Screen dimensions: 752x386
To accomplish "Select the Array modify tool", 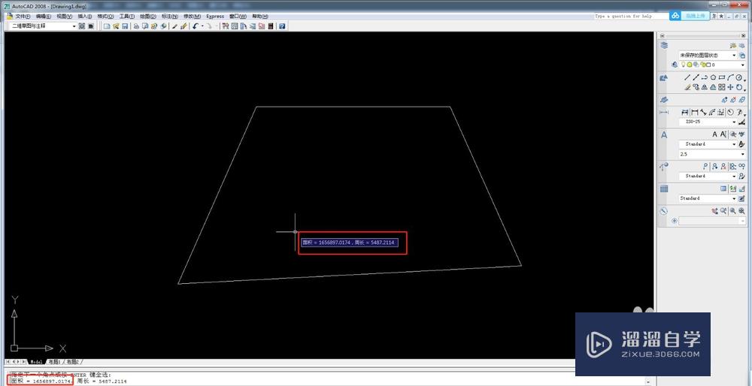I will pos(722,87).
